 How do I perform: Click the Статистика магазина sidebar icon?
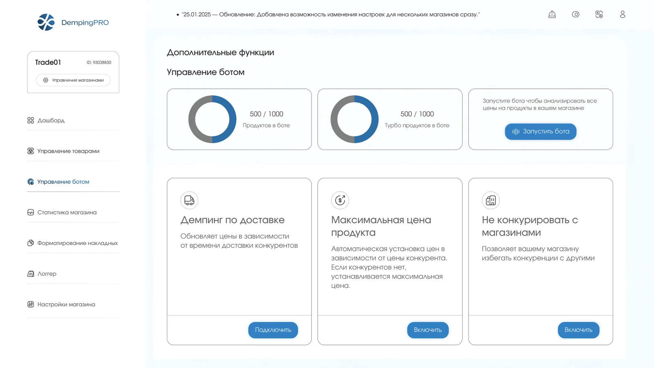pos(31,212)
